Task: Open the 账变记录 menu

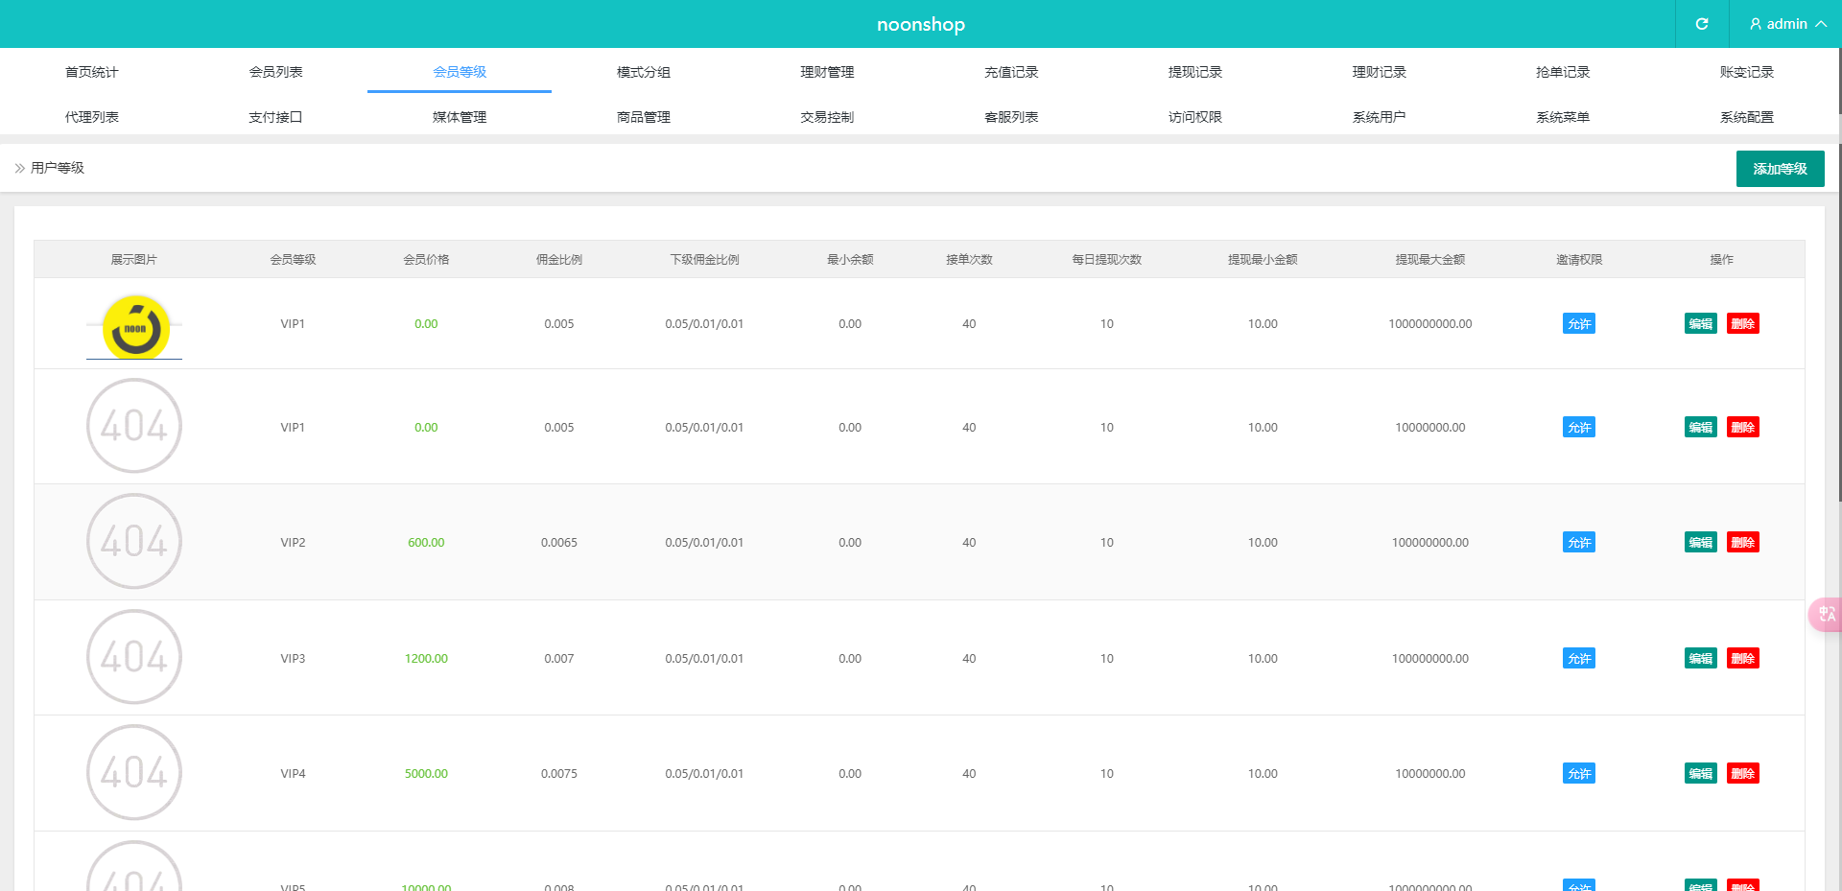Action: tap(1747, 72)
